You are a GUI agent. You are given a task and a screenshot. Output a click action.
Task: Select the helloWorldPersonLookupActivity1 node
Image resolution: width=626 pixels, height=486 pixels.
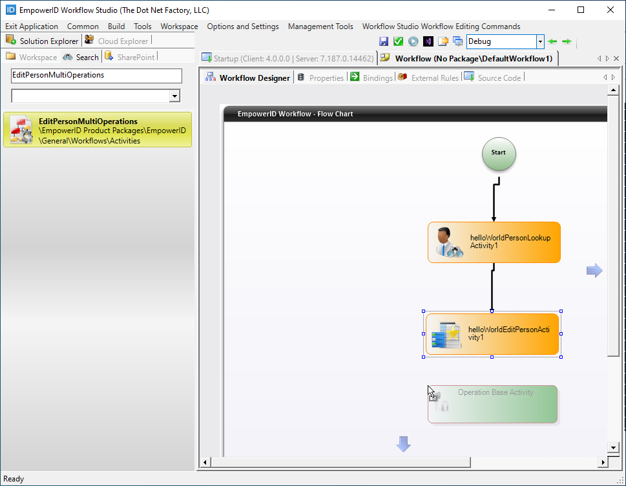point(494,242)
